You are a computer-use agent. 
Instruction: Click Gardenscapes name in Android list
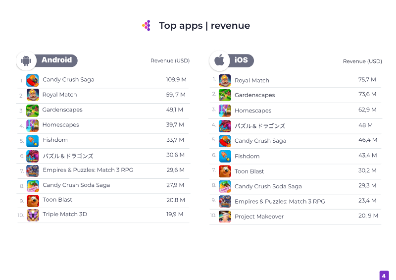point(62,110)
